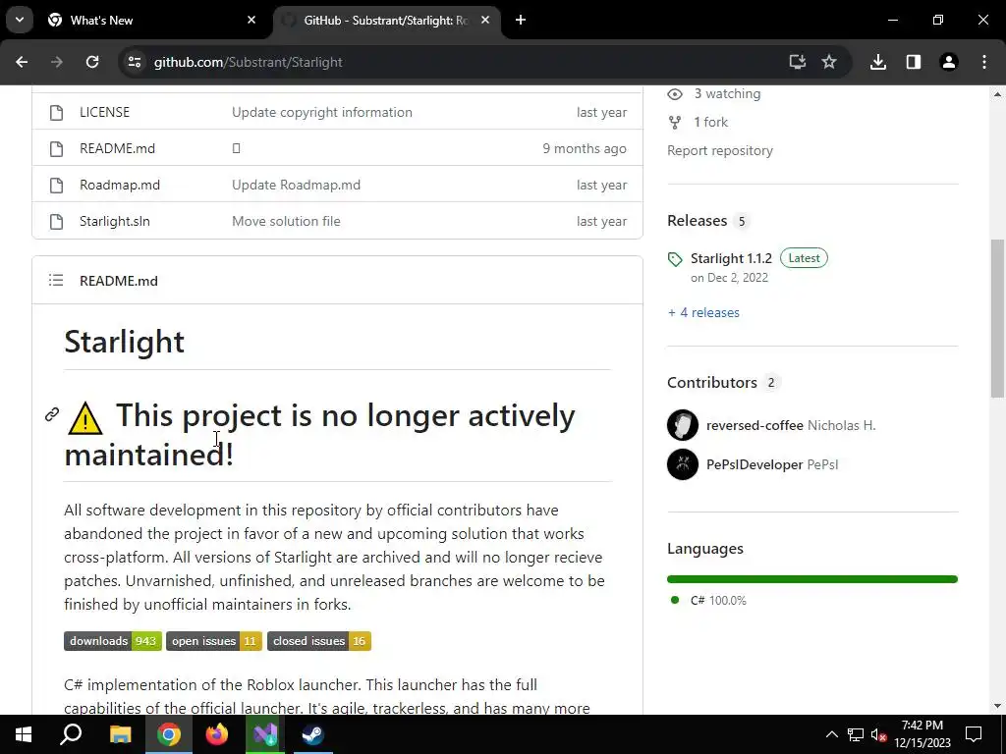Open Chrome downloads icon
Viewport: 1006px width, 754px height.
point(878,62)
